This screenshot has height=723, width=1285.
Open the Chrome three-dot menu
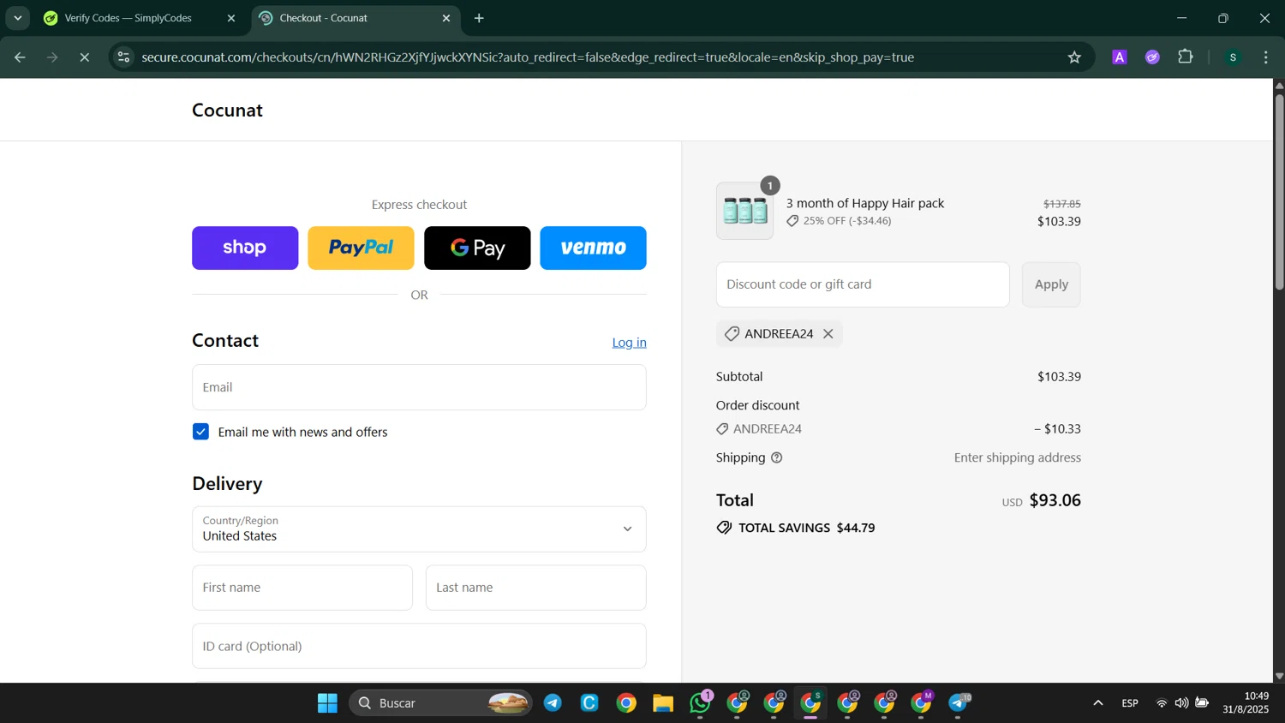coord(1265,57)
